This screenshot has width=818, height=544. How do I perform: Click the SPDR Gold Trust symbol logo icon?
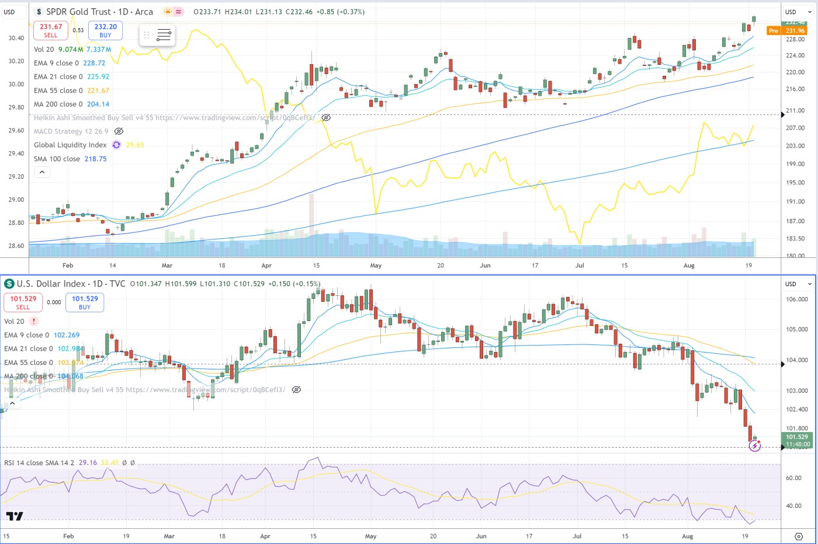point(39,12)
